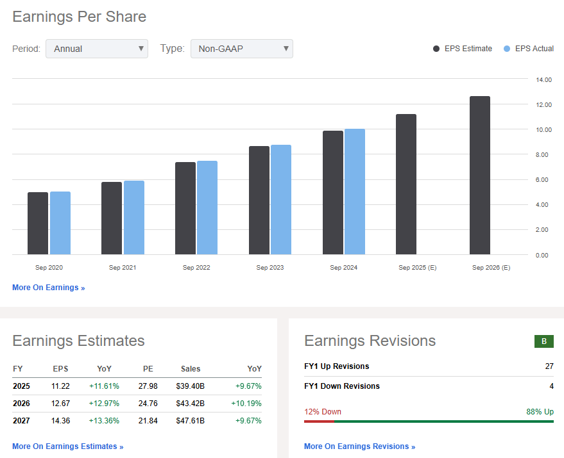Image resolution: width=564 pixels, height=458 pixels.
Task: Click the Sep 2020 EPS Estimate bar
Action: coord(37,223)
